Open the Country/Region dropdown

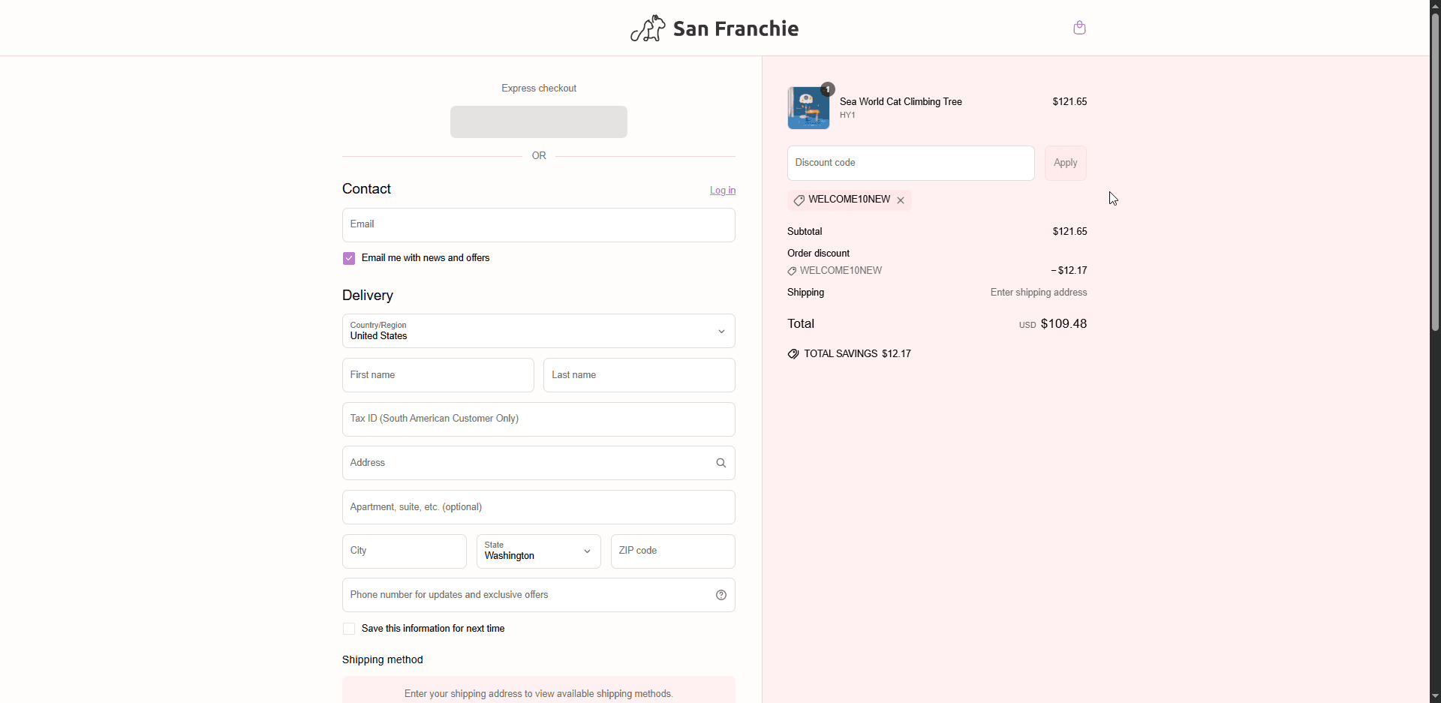pos(538,331)
